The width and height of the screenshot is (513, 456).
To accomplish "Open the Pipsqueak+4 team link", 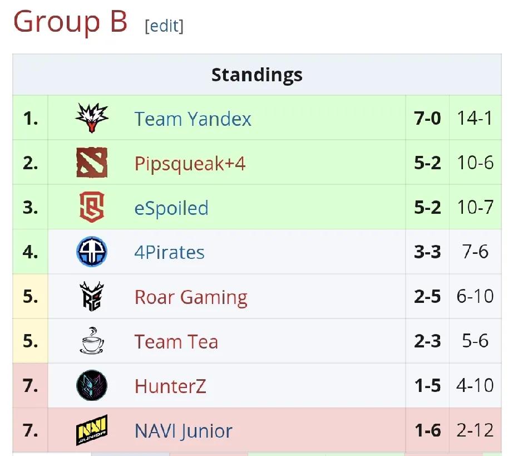I will click(190, 164).
